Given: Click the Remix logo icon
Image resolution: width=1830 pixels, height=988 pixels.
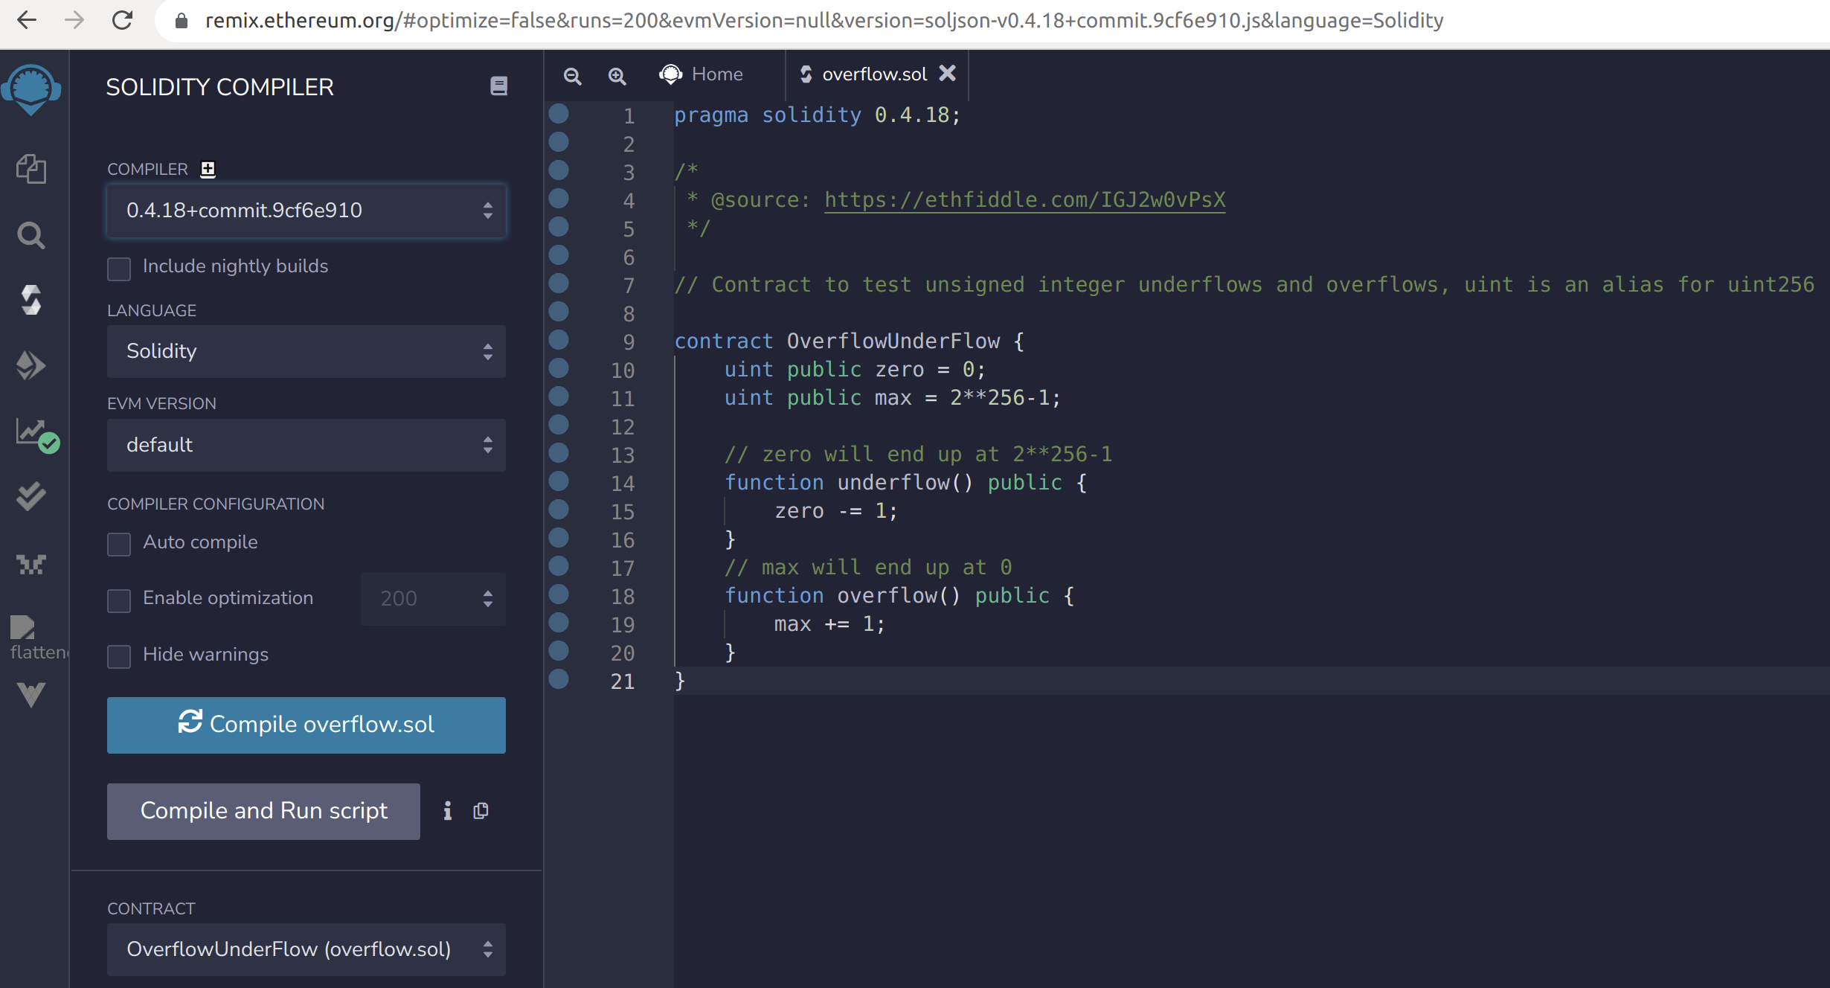Looking at the screenshot, I should 30,89.
